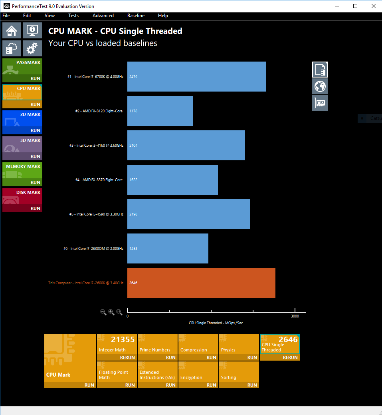Viewport: 382px width, 415px height.
Task: Click the AMD FX-8370 bar 1622
Action: coord(172,180)
